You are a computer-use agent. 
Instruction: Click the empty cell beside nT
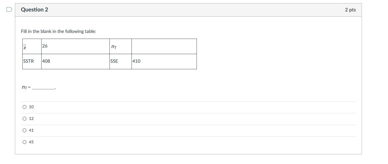pyautogui.click(x=164, y=46)
